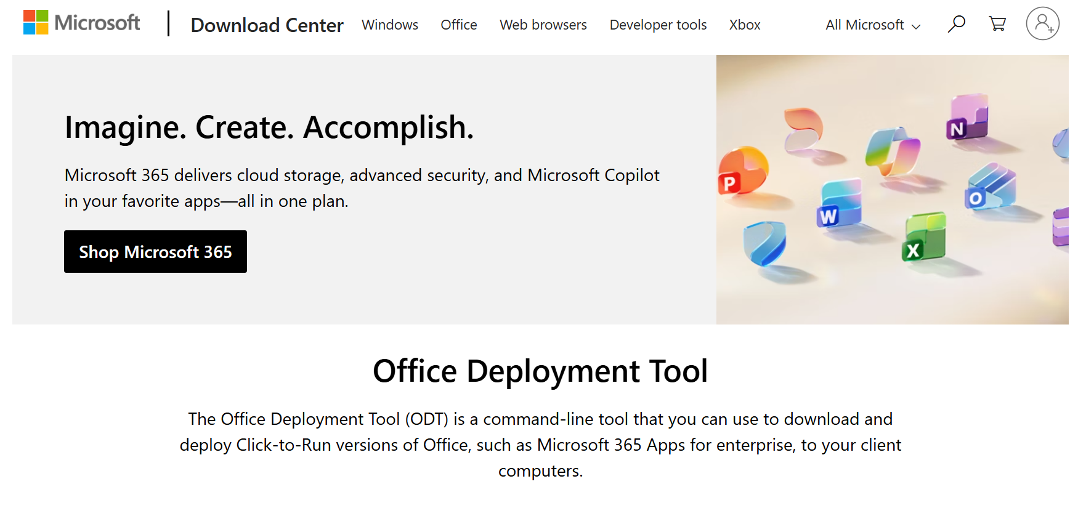Open the shopping cart icon
This screenshot has height=524, width=1078.
(997, 24)
